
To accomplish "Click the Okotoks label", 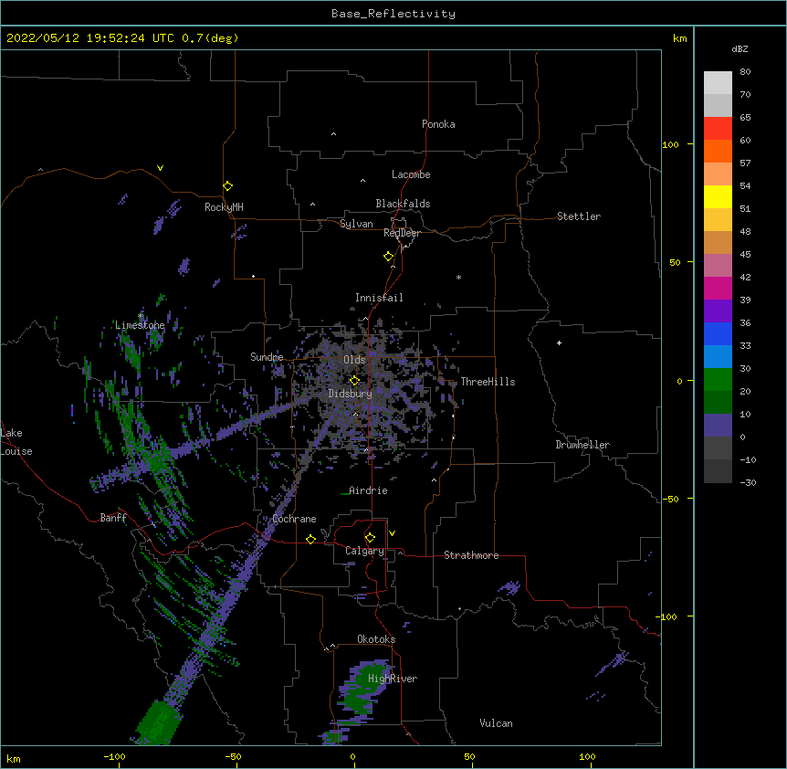I will [376, 639].
